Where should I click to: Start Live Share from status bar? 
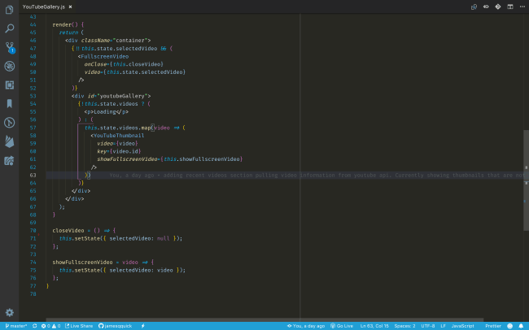pos(79,325)
